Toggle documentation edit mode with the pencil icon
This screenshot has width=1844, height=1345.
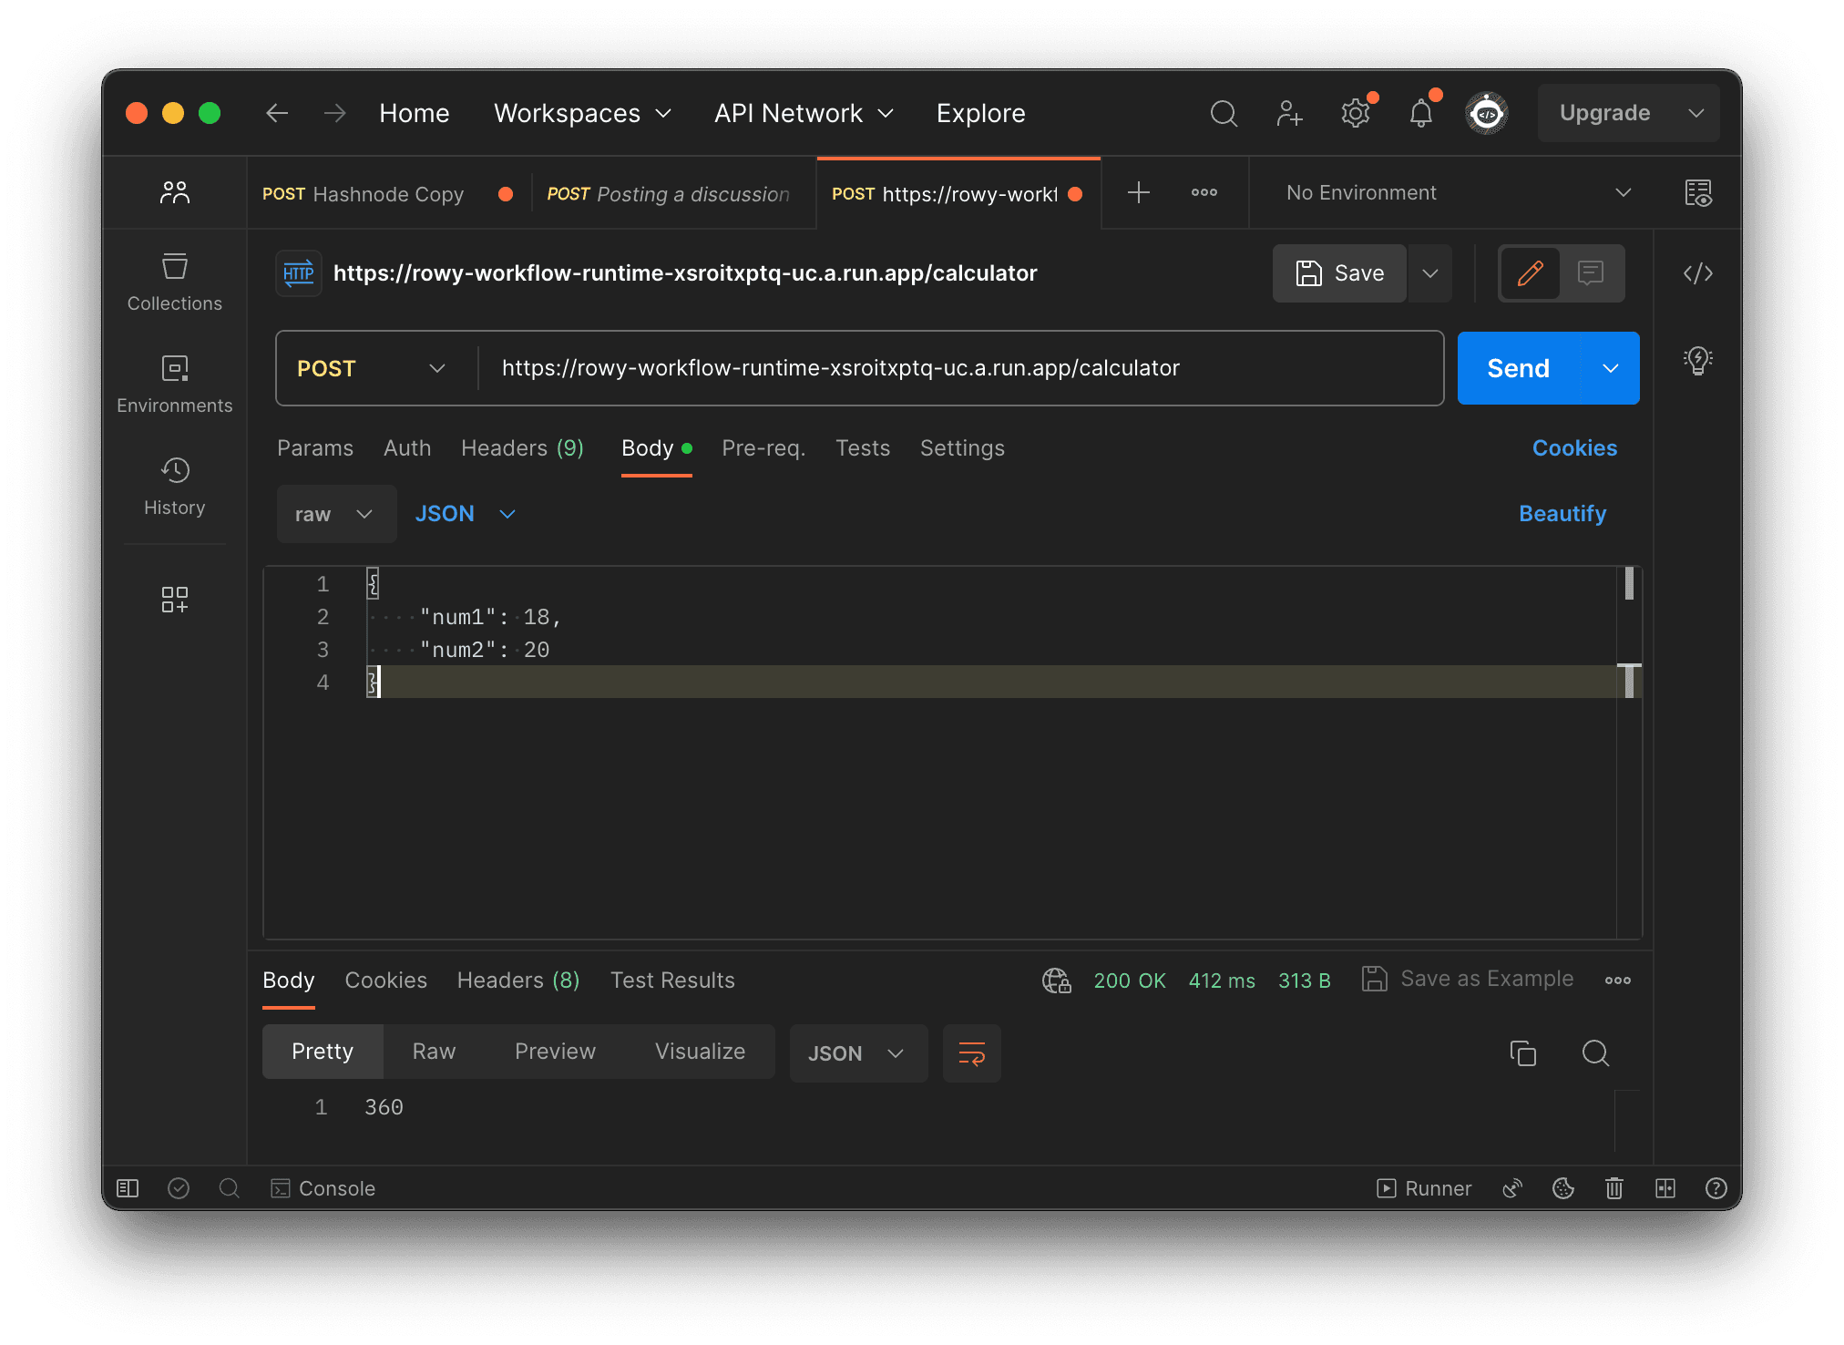pos(1530,272)
